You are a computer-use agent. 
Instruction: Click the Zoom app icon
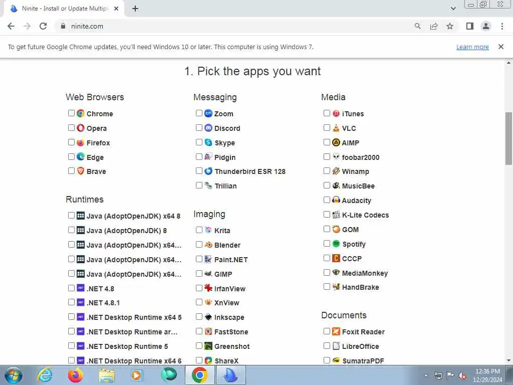pyautogui.click(x=208, y=113)
